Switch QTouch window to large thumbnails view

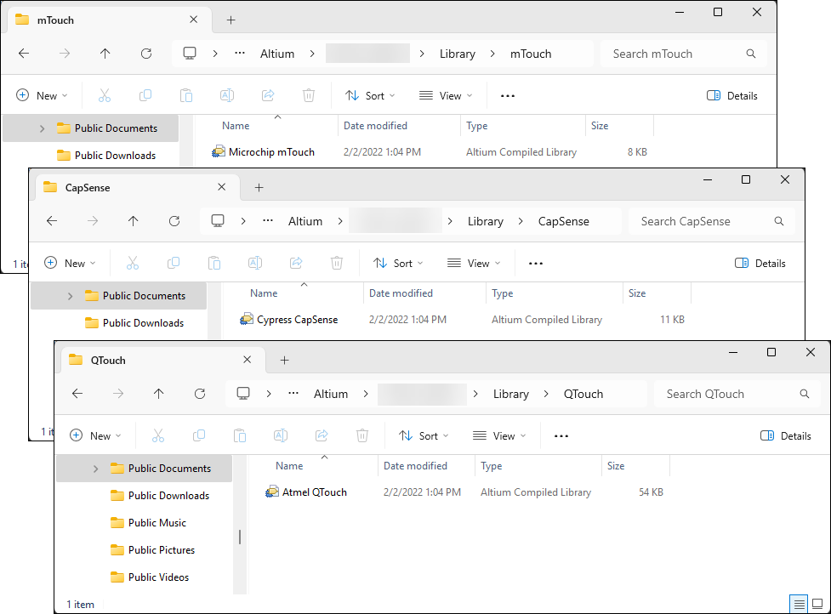click(817, 604)
